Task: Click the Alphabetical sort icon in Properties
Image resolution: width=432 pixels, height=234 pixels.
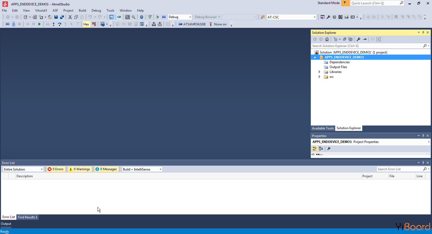Action: (x=321, y=149)
